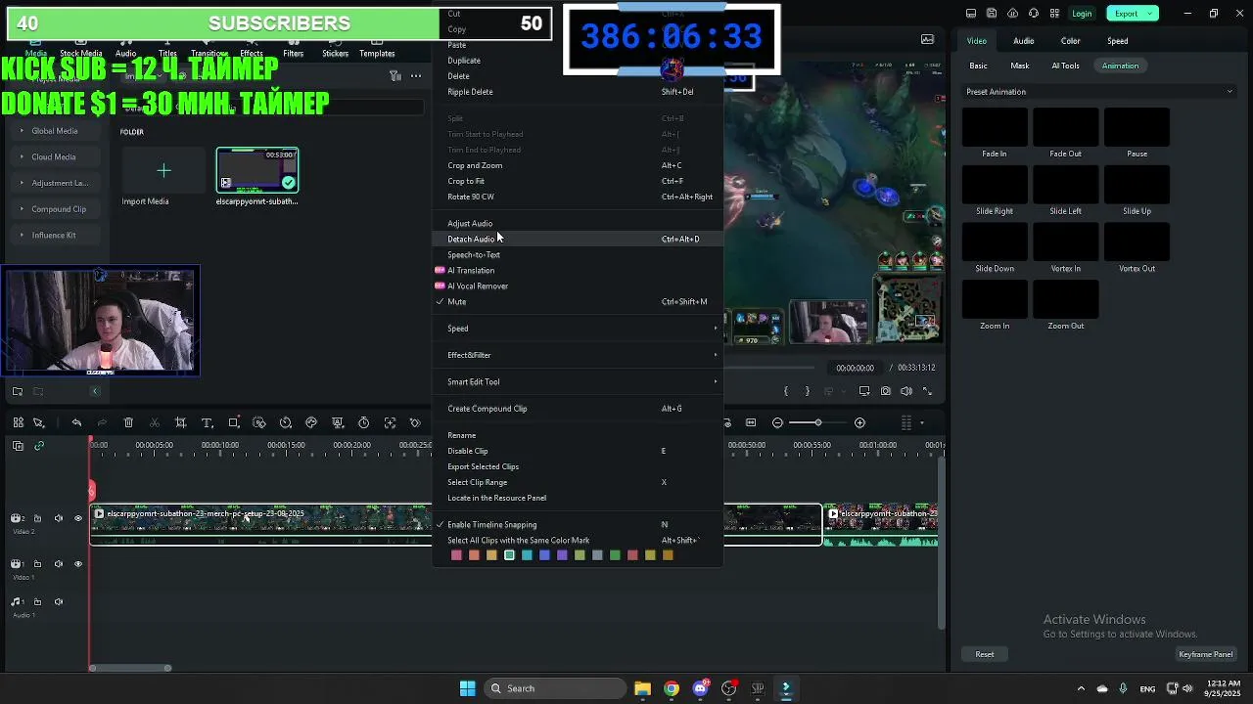Click the snapshot camera icon under preview
This screenshot has height=704, width=1253.
click(x=886, y=391)
